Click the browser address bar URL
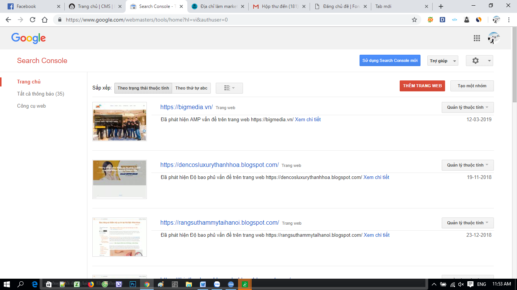The width and height of the screenshot is (517, 290). click(147, 20)
